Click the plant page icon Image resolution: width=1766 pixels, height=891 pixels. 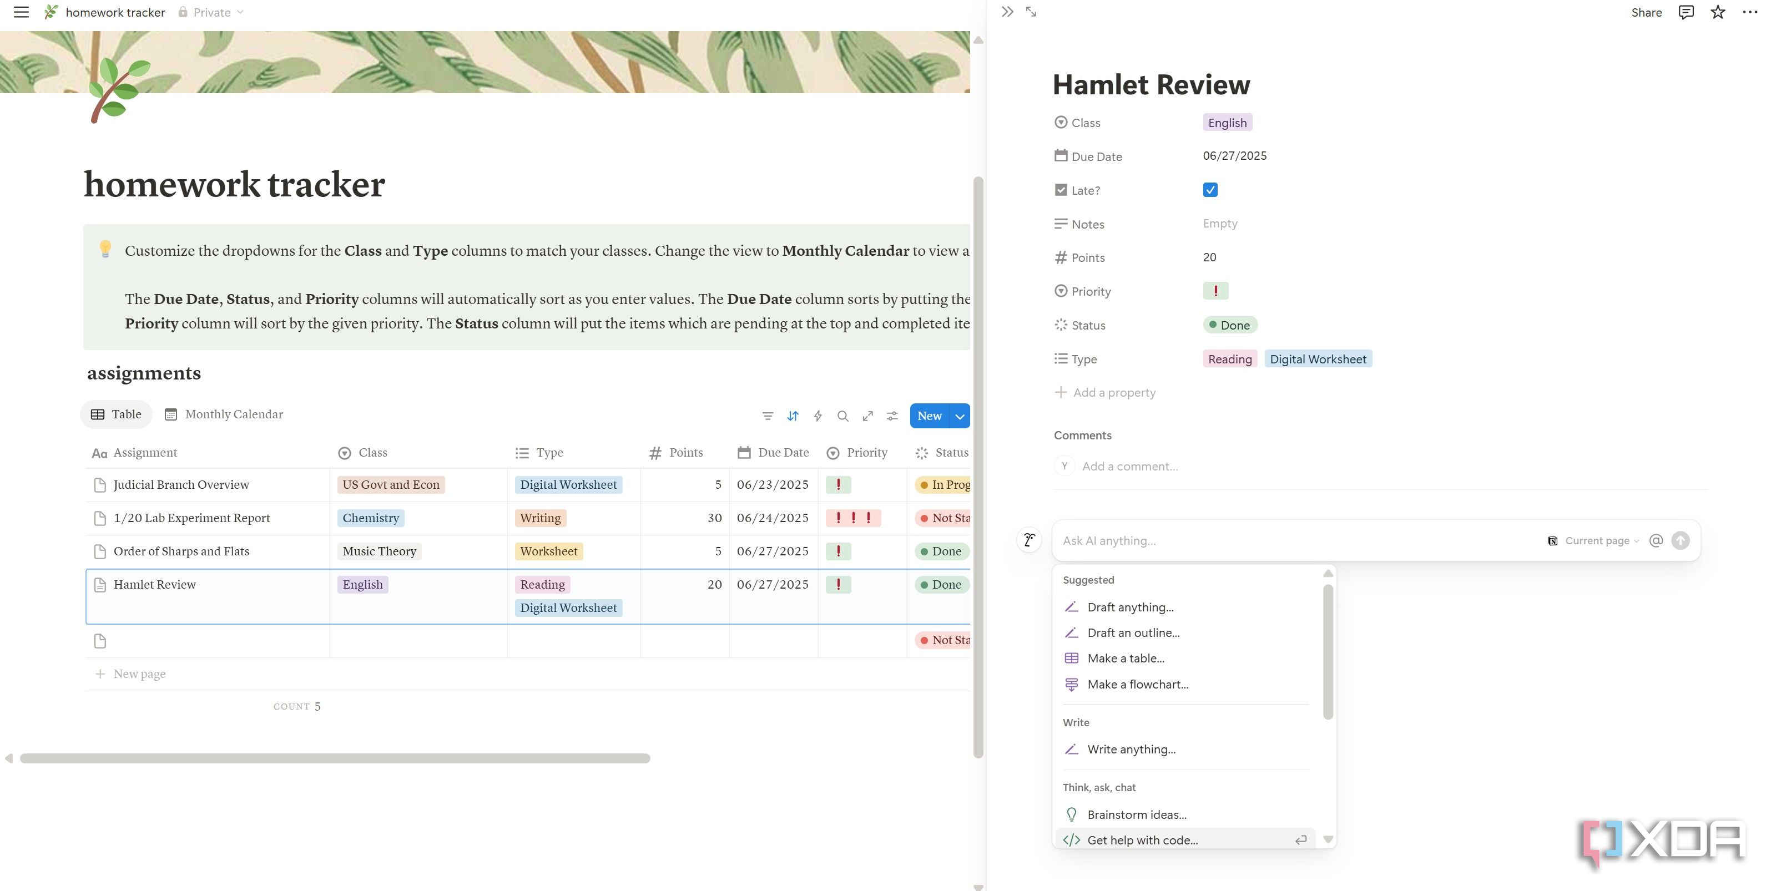119,90
